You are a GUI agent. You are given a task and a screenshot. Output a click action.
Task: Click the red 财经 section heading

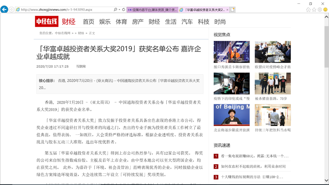[x=69, y=22]
